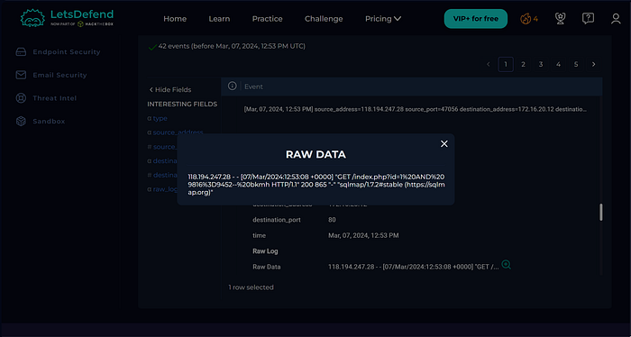Screen dimensions: 631x337
Task: Open Threat Intel from the sidebar
Action: pyautogui.click(x=55, y=98)
